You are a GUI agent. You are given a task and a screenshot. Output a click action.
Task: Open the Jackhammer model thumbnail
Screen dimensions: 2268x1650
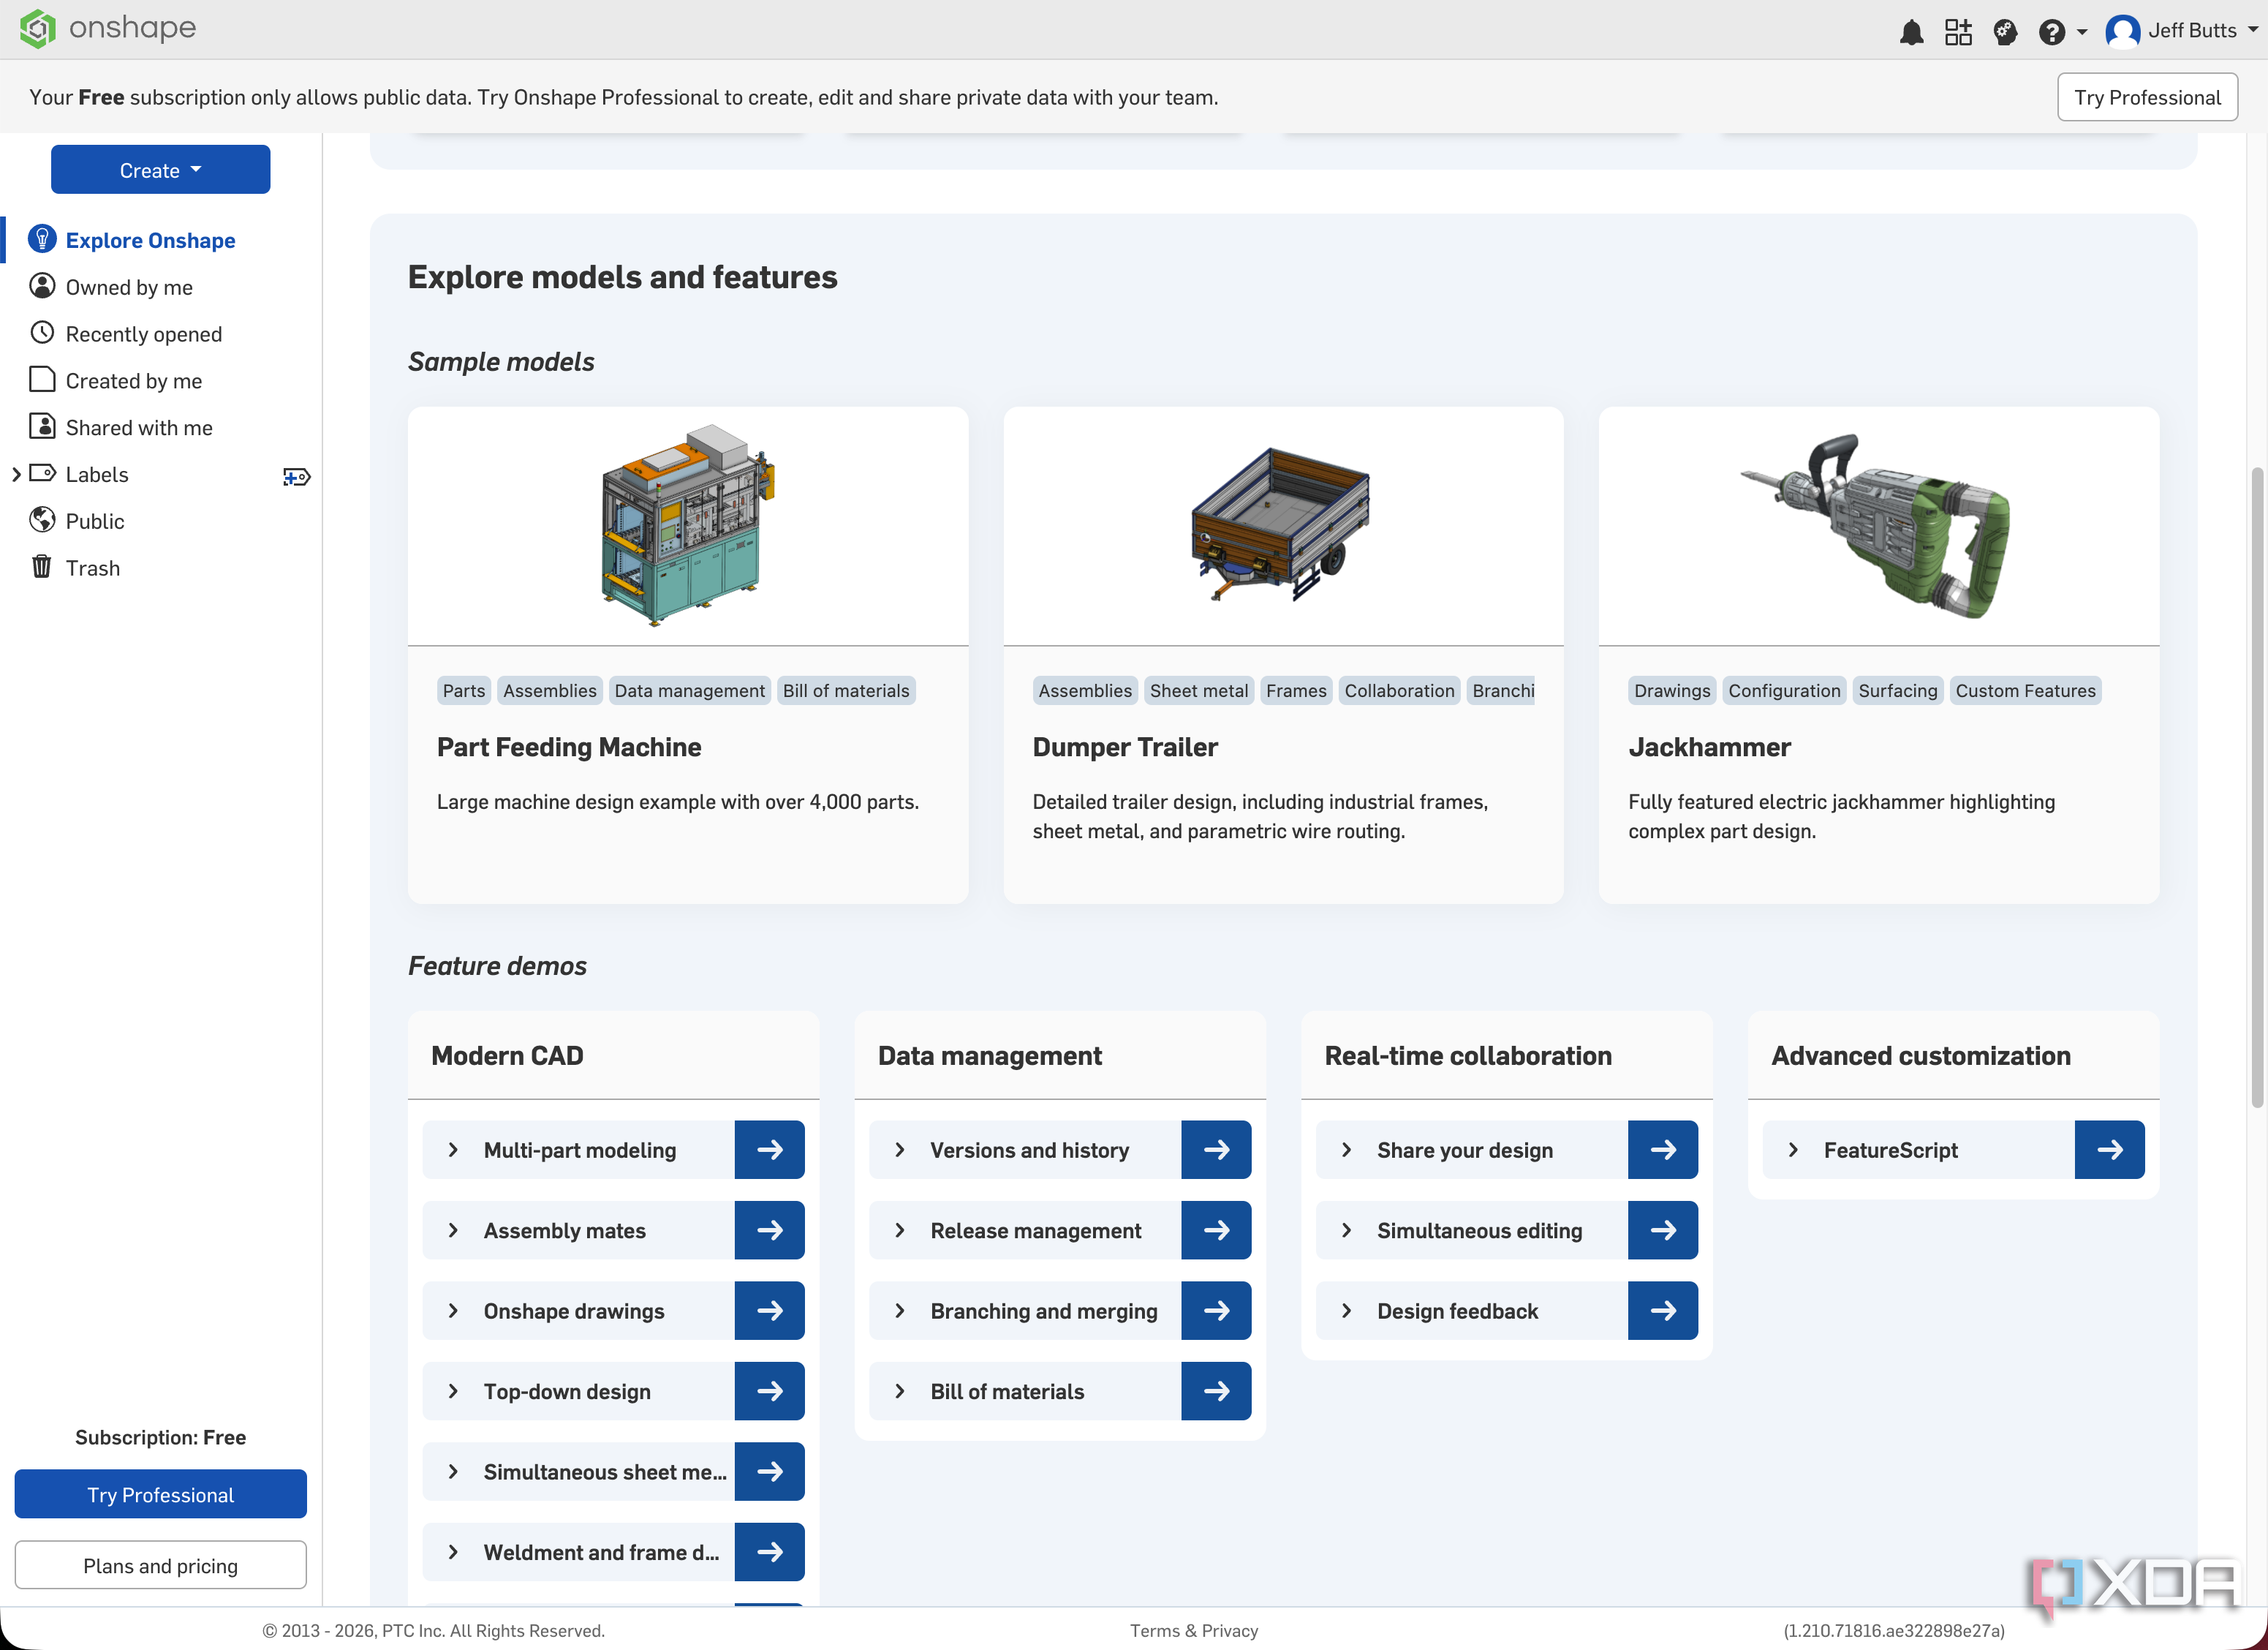[1879, 525]
